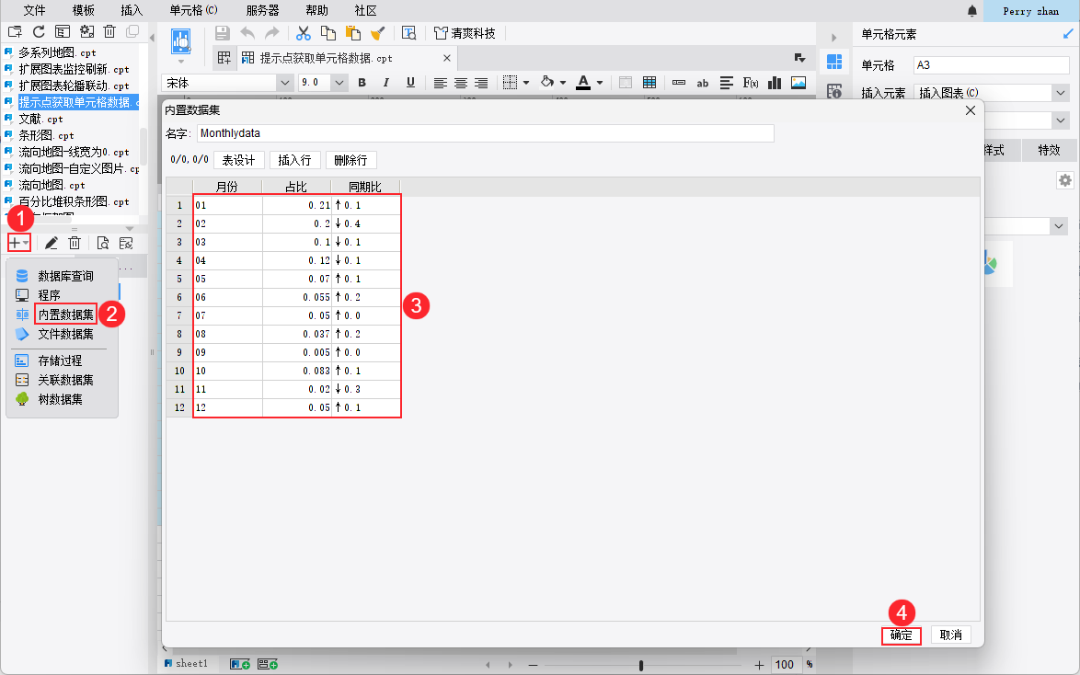The image size is (1080, 675).
Task: Click the save disk icon in the toolbar
Action: point(222,33)
